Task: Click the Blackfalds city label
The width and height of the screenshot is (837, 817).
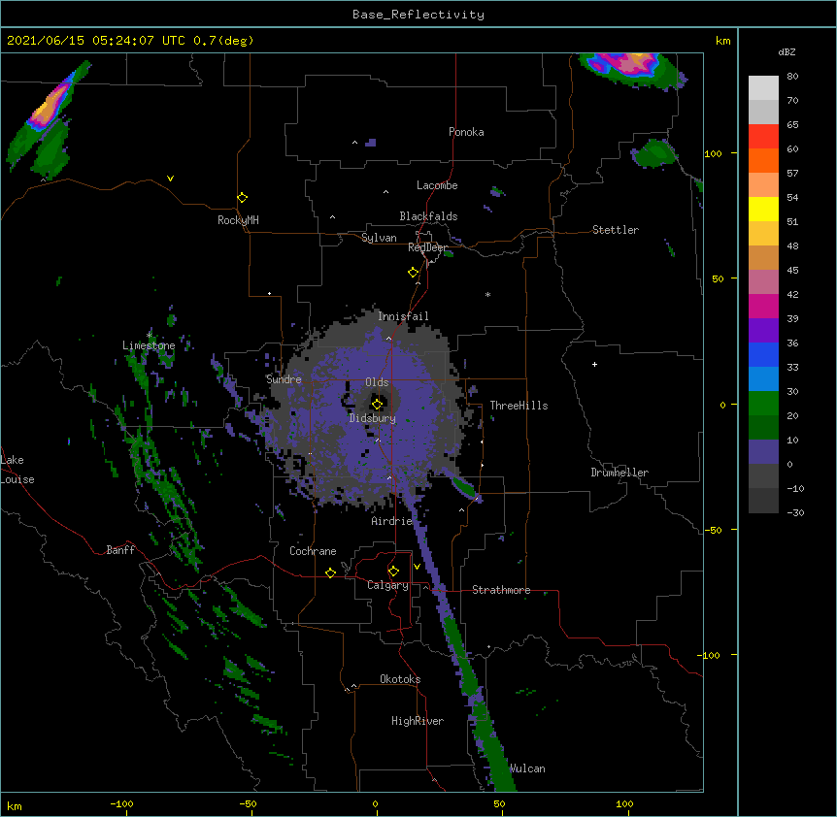Action: [428, 216]
